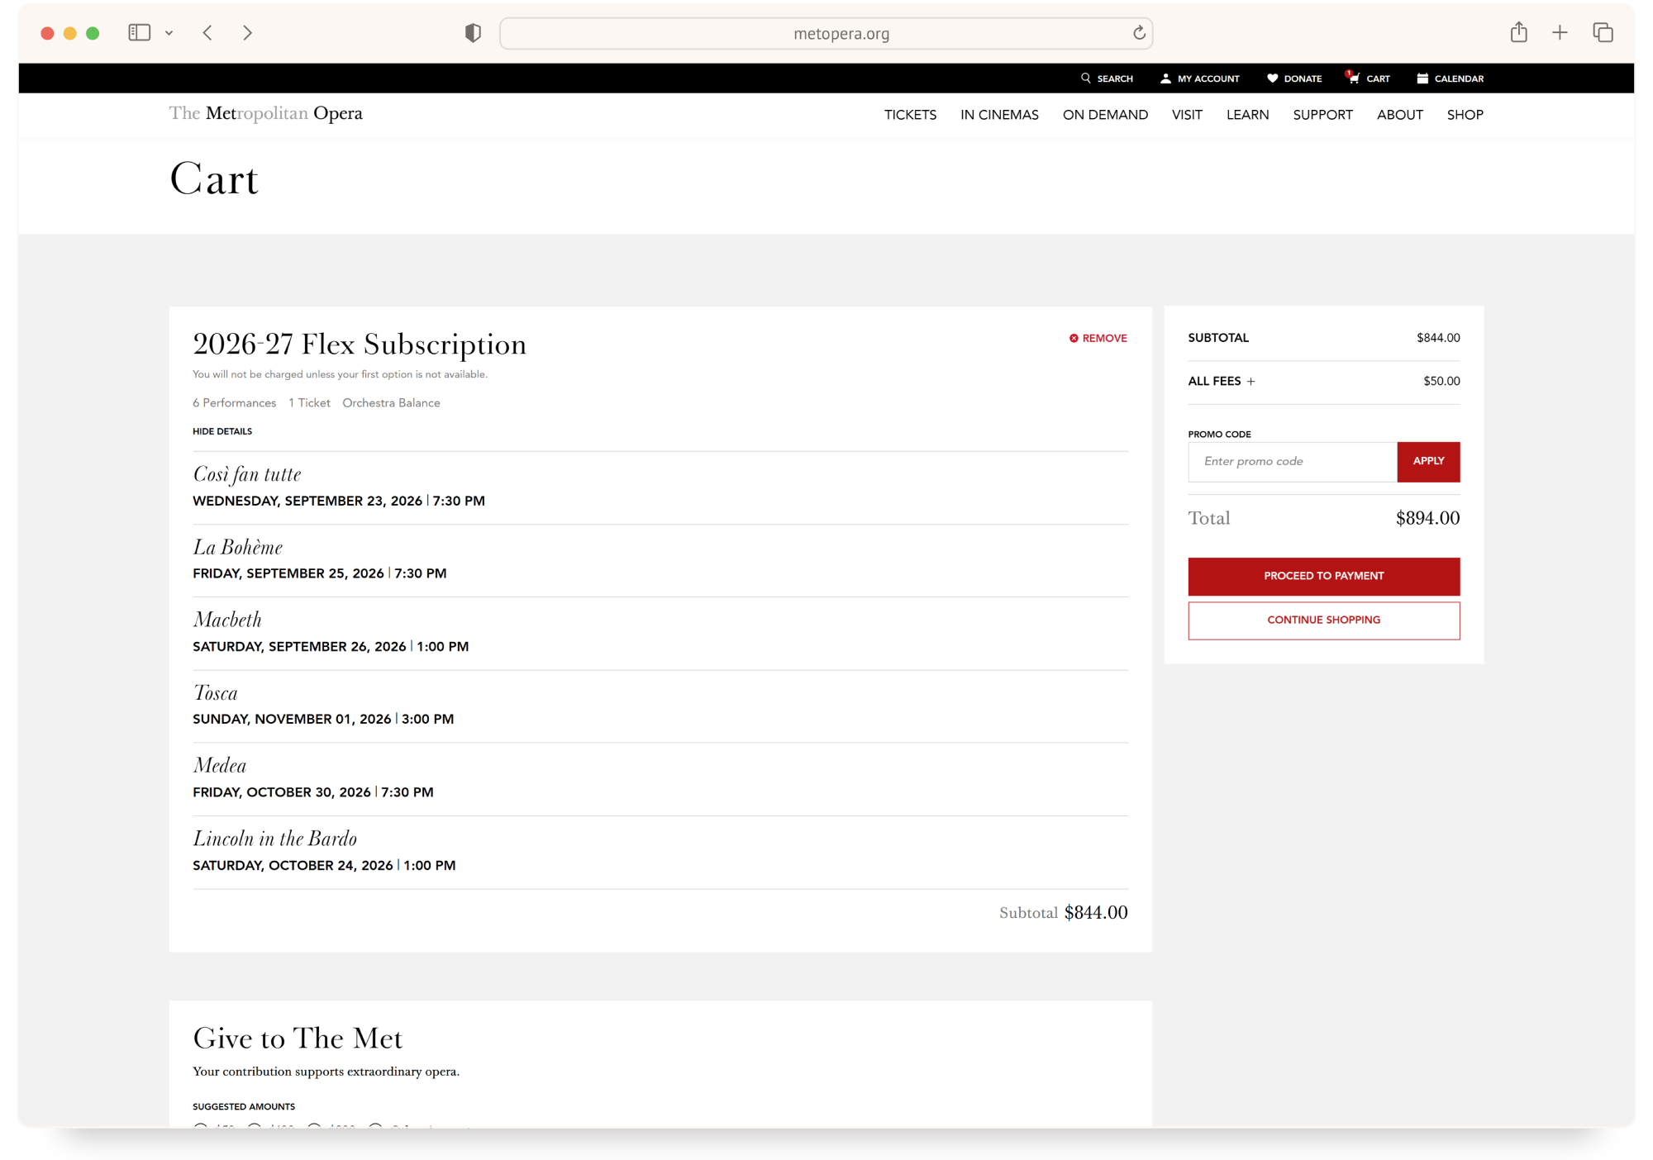
Task: Click the metopera.org address bar
Action: (826, 34)
